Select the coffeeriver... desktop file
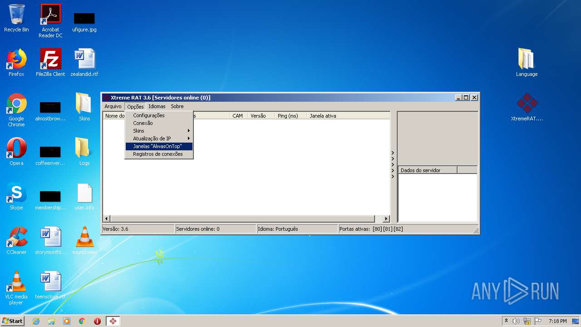 coord(50,155)
